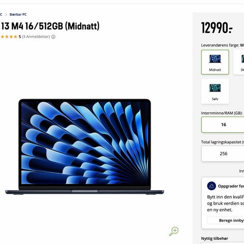Click the magnifier zoom-in icon
The image size is (244, 244).
(174, 231)
